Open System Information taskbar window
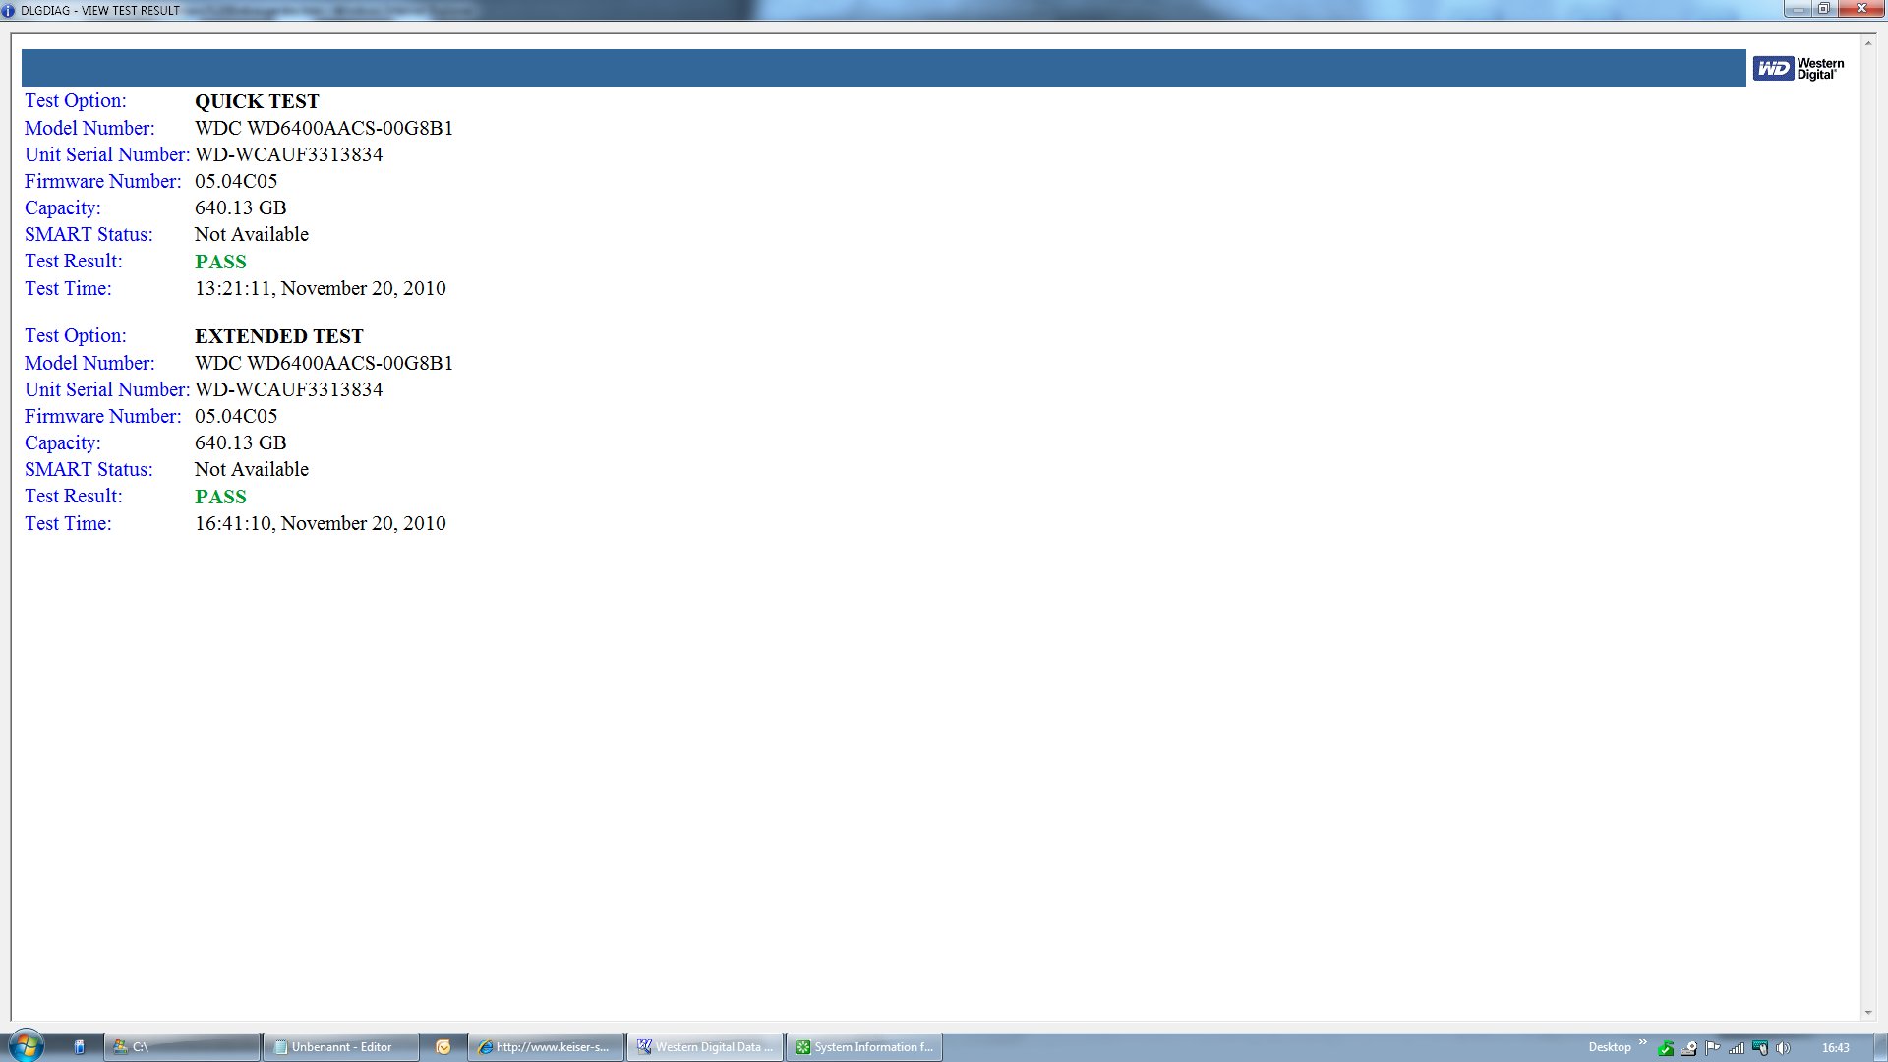This screenshot has width=1888, height=1062. pyautogui.click(x=864, y=1047)
